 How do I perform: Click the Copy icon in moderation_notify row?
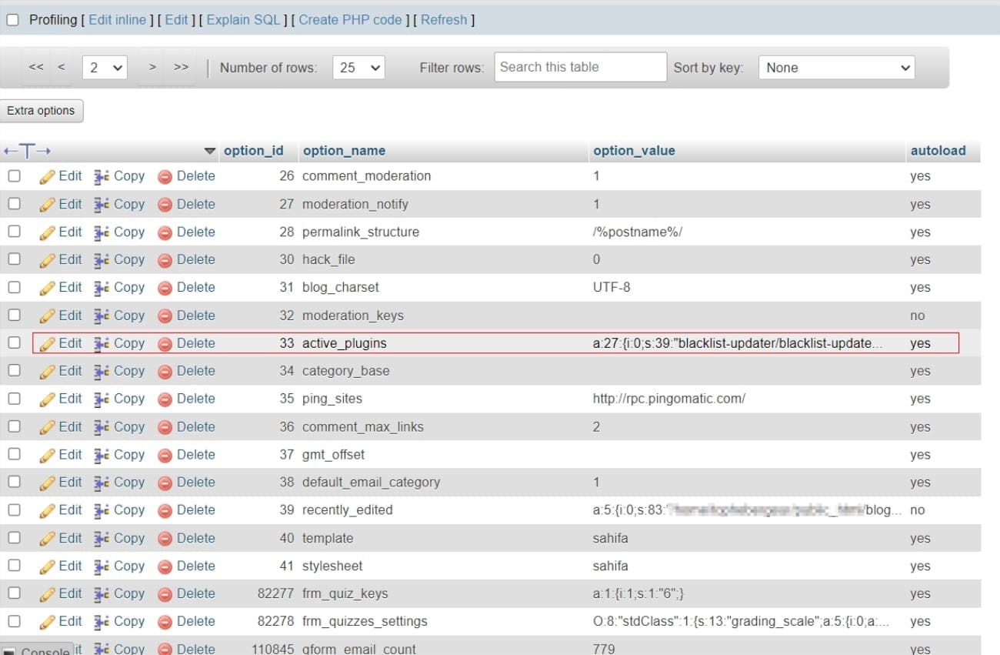coord(102,205)
